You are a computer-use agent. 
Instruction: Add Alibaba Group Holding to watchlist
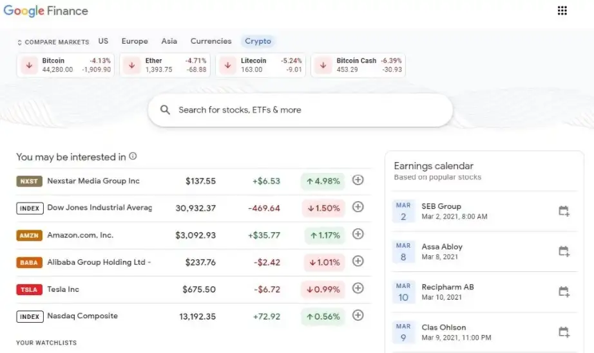click(358, 261)
